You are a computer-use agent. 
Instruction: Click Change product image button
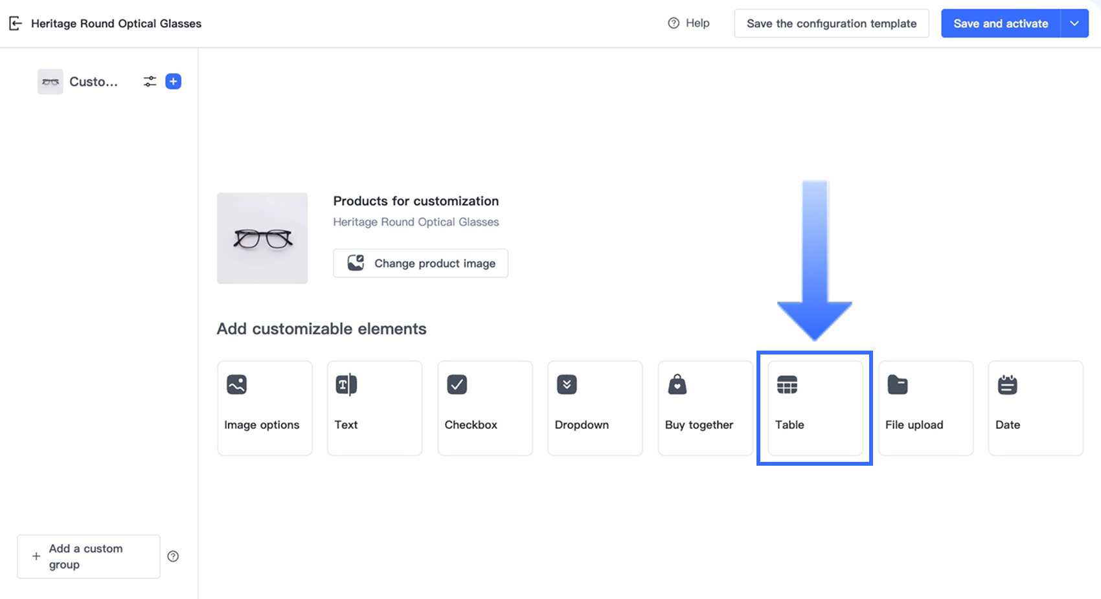pyautogui.click(x=420, y=263)
